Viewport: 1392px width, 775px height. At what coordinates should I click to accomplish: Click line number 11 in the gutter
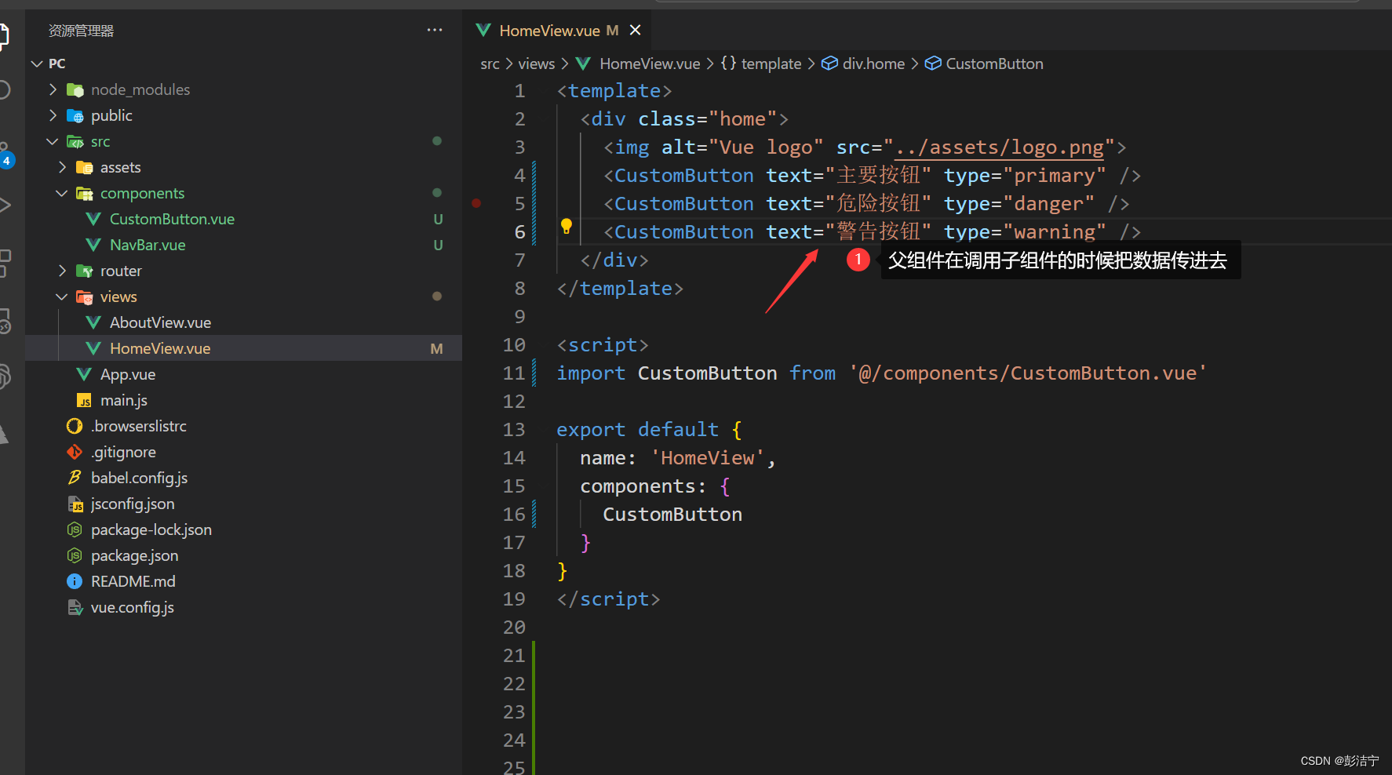coord(514,373)
